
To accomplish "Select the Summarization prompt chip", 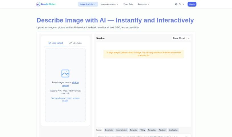I will [122, 130].
